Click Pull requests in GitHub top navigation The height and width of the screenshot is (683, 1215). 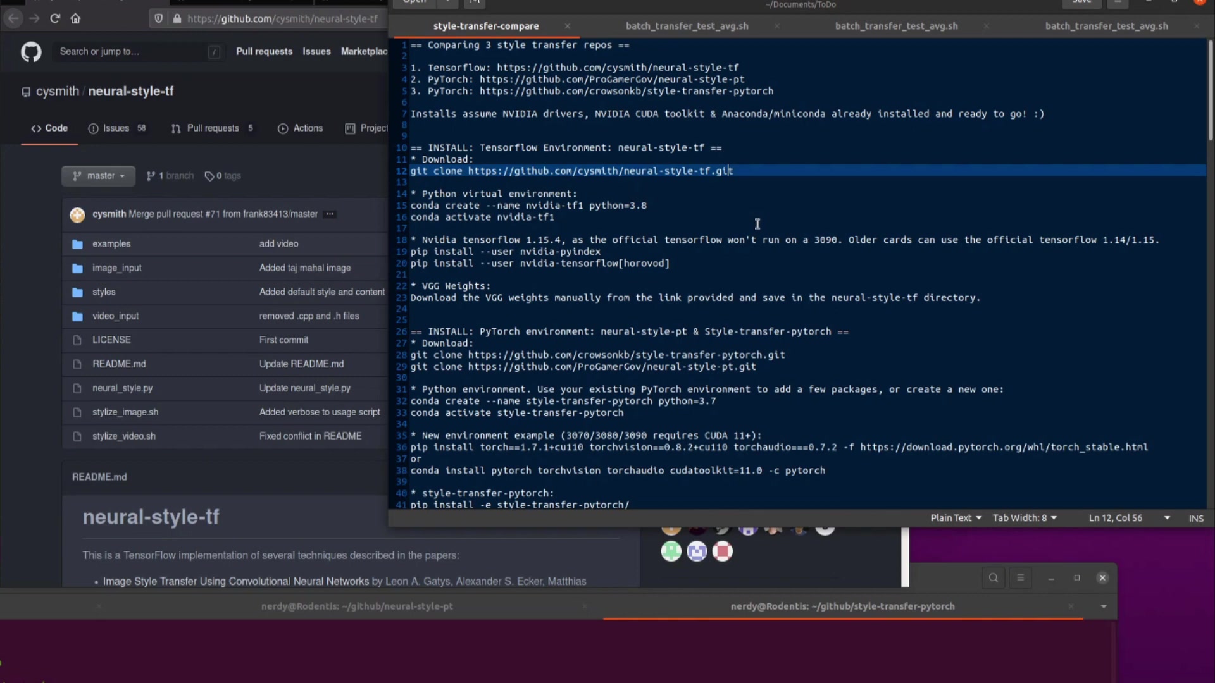[264, 52]
